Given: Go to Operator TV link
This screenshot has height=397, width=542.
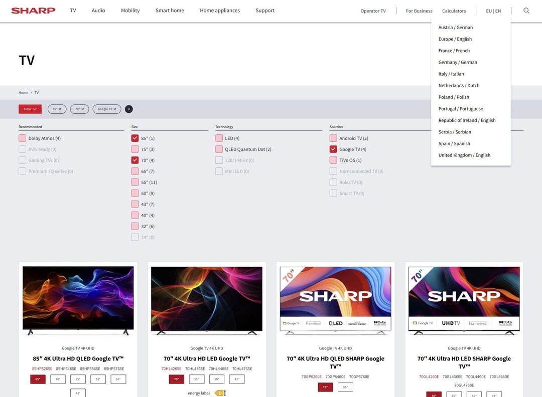Looking at the screenshot, I should [373, 11].
